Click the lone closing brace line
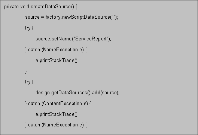 click(x=26, y=71)
